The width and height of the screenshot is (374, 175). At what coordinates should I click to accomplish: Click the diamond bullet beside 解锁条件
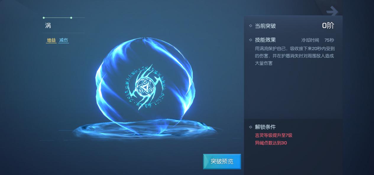[x=251, y=127]
